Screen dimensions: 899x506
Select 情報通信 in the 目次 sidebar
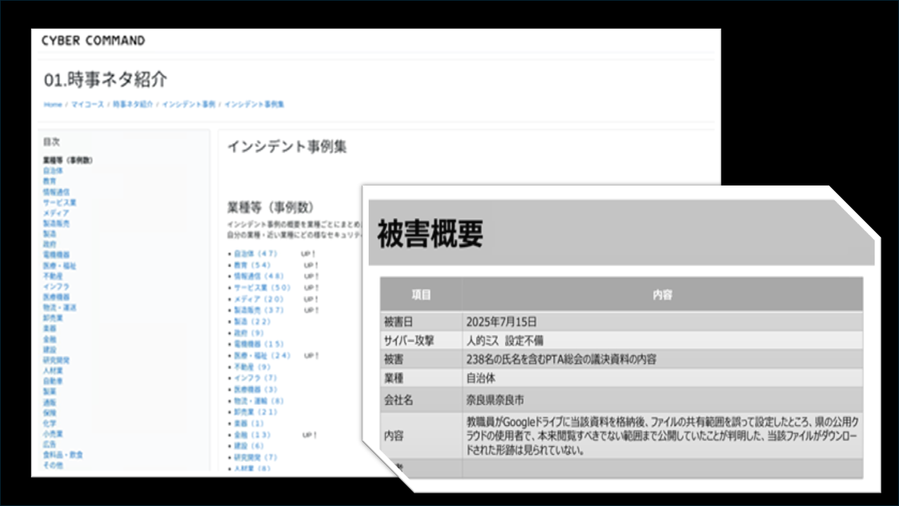pos(56,192)
